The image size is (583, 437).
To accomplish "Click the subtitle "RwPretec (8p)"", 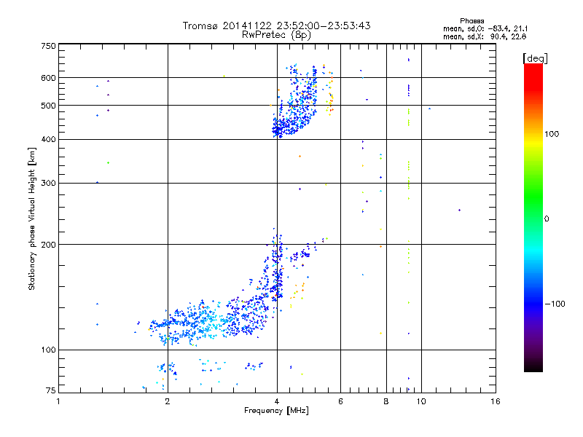I will coord(276,35).
